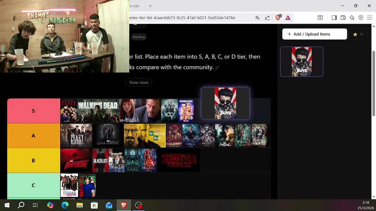Select the Game of Thrones poster
Image resolution: width=376 pixels, height=211 pixels.
[108, 136]
